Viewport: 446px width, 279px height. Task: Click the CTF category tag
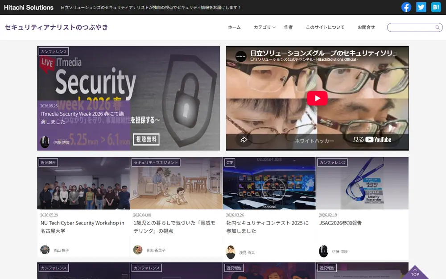(230, 162)
